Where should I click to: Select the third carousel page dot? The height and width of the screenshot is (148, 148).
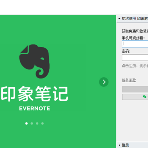(37, 123)
